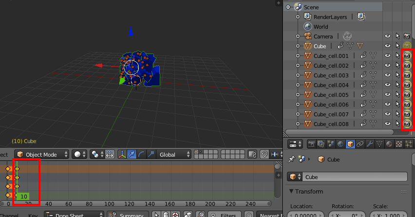Select the translate manipulator arrow icon

[x=132, y=154]
